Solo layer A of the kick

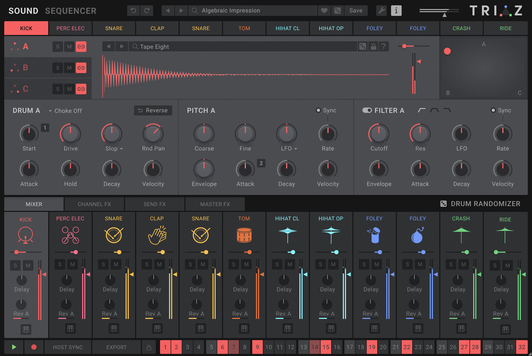coord(57,46)
